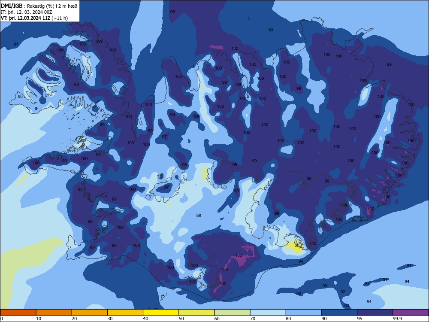Viewport: 429px width, 322px height.
Task: Select the 'IT: þri. 12. 03. 2024 00Z' line
Action: pos(27,12)
